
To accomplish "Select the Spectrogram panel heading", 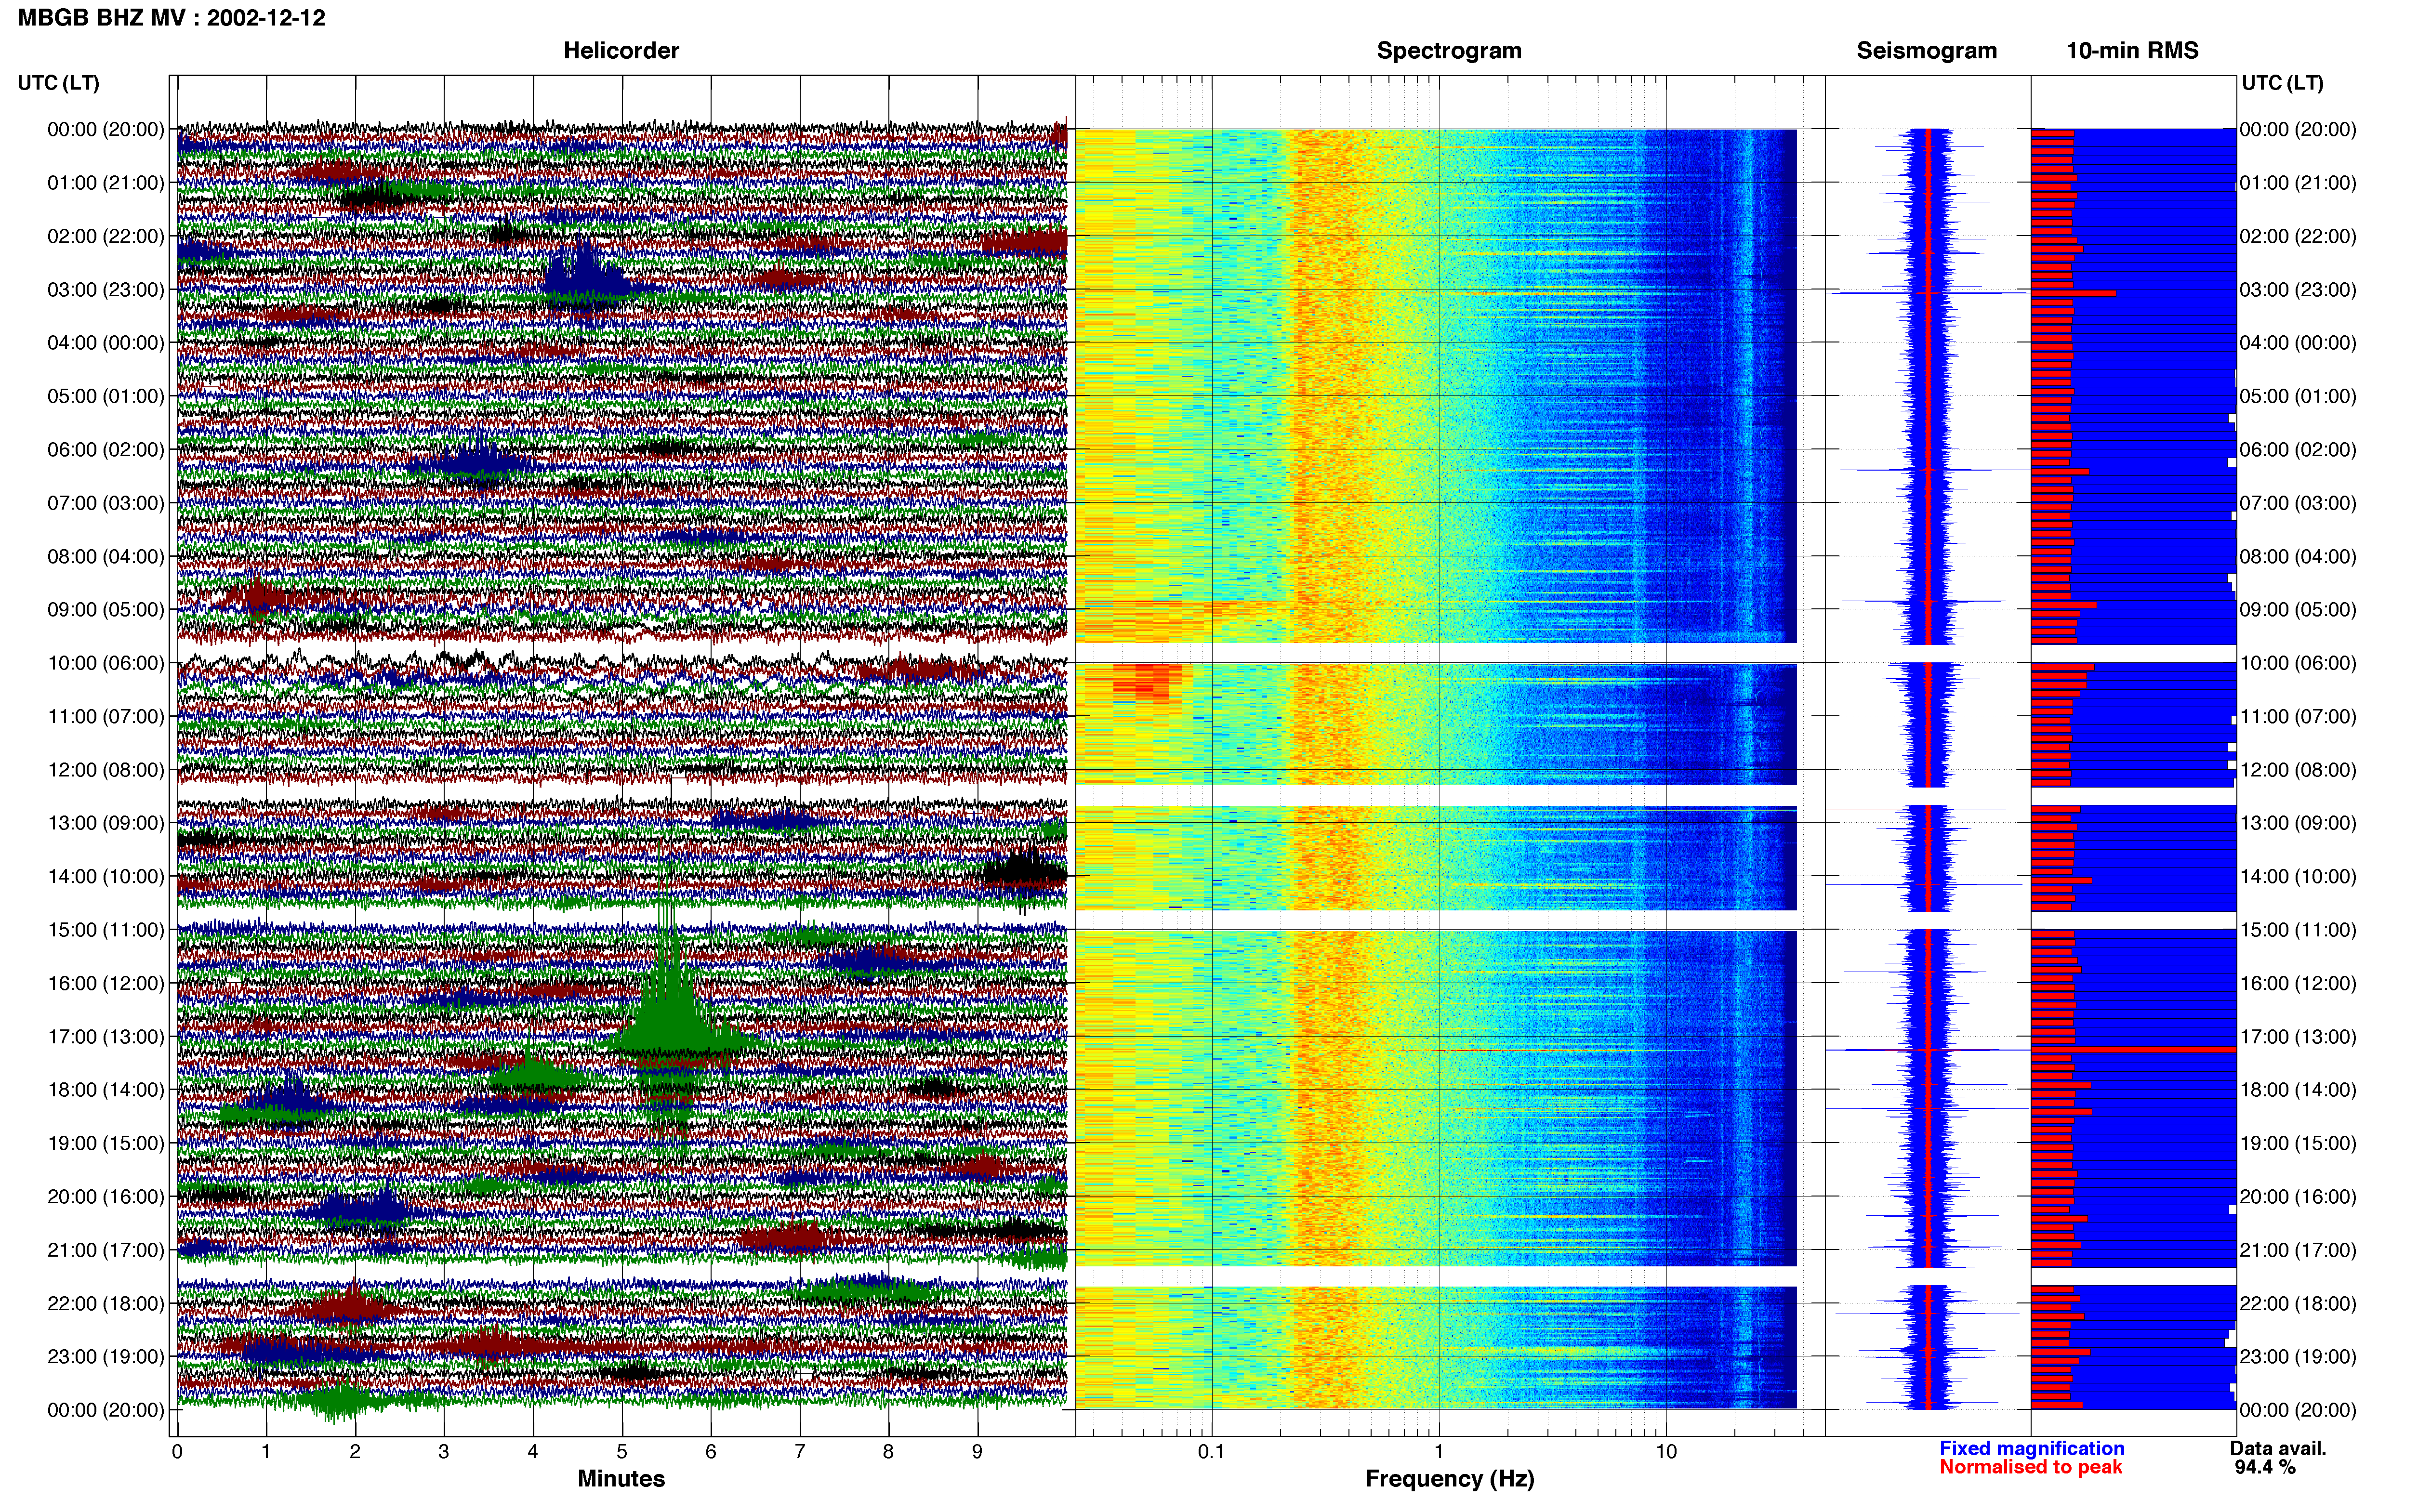I will tap(1449, 51).
